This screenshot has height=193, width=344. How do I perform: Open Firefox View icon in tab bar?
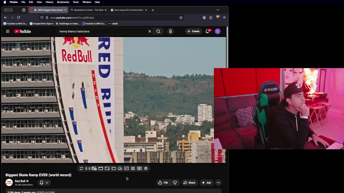24,10
